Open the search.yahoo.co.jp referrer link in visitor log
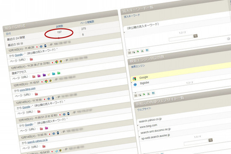 (x=37, y=141)
